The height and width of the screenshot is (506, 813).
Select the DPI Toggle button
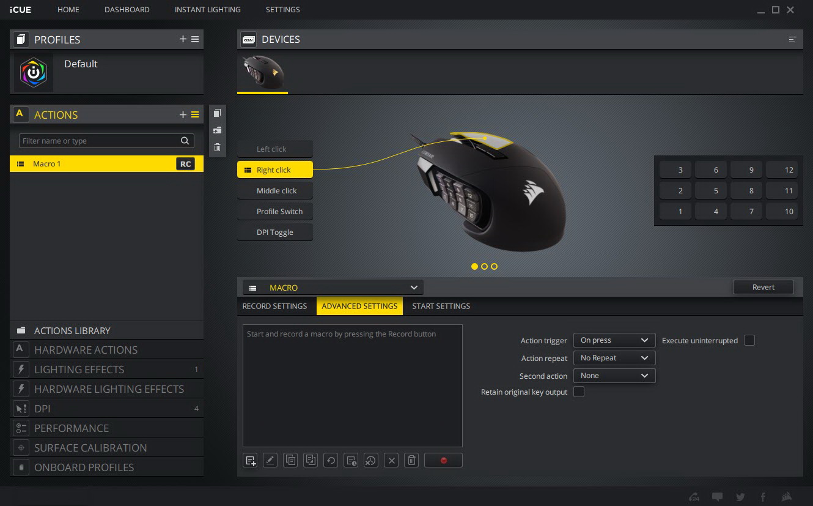(x=275, y=233)
